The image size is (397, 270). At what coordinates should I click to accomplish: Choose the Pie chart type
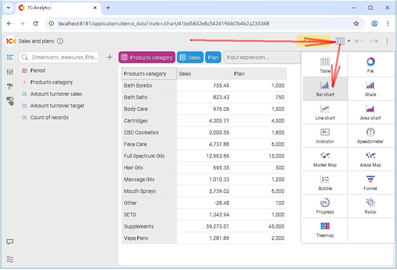(x=370, y=65)
